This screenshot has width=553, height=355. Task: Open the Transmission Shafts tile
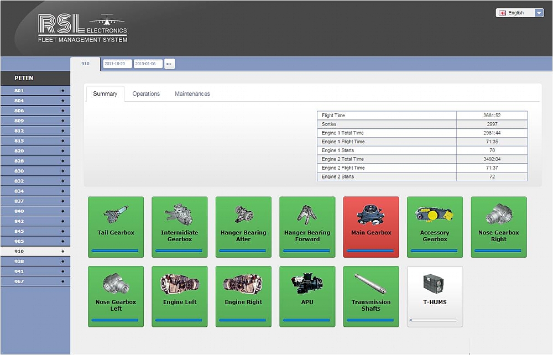click(372, 296)
